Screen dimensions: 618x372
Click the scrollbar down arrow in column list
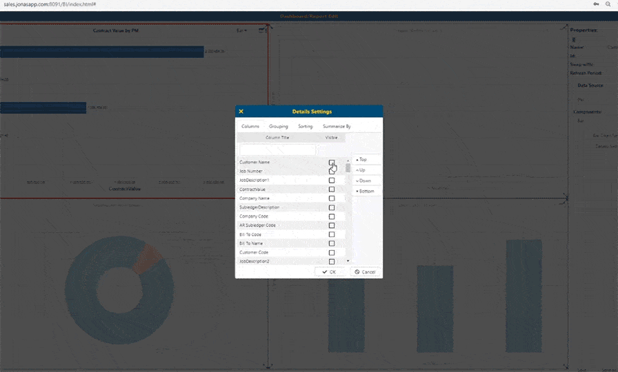click(348, 261)
